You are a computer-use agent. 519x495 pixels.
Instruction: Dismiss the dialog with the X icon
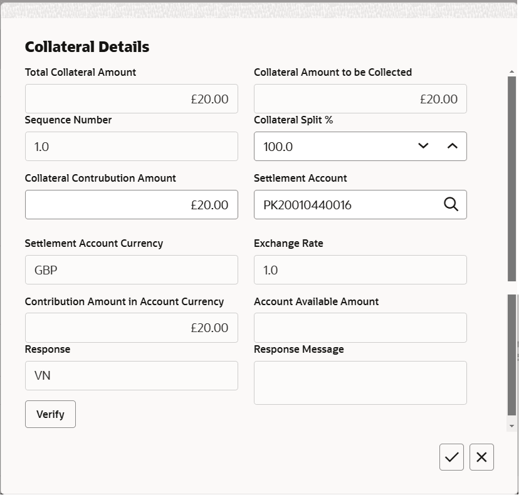(481, 457)
